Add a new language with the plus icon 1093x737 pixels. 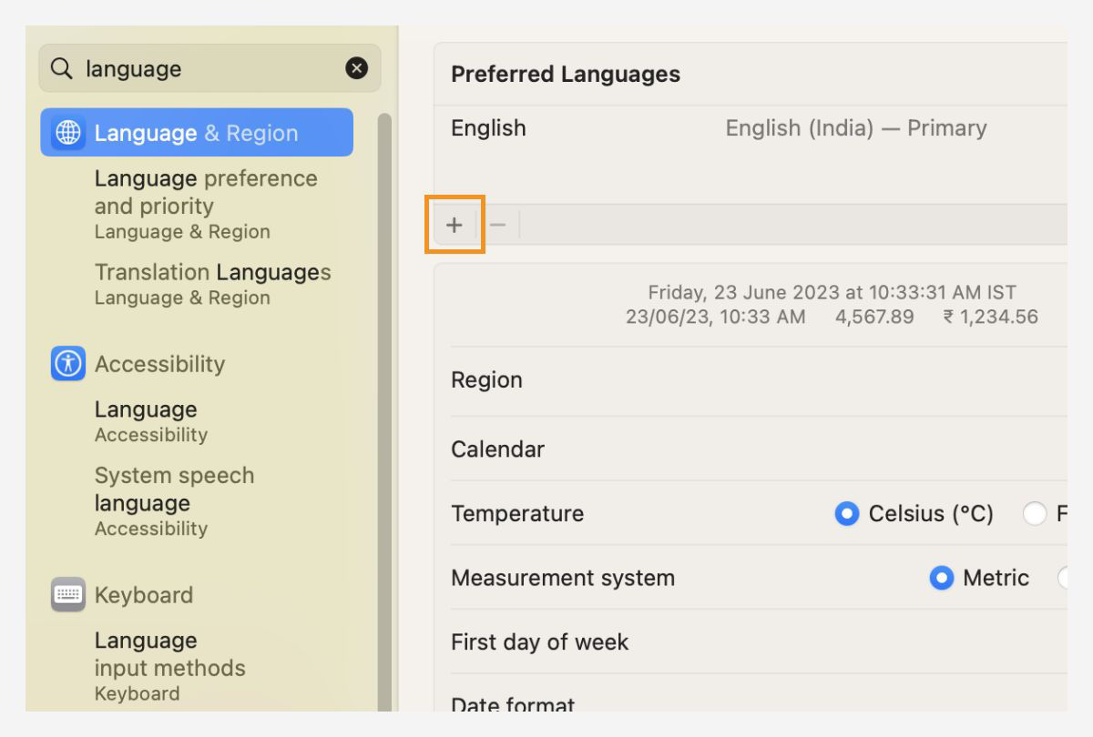coord(454,224)
